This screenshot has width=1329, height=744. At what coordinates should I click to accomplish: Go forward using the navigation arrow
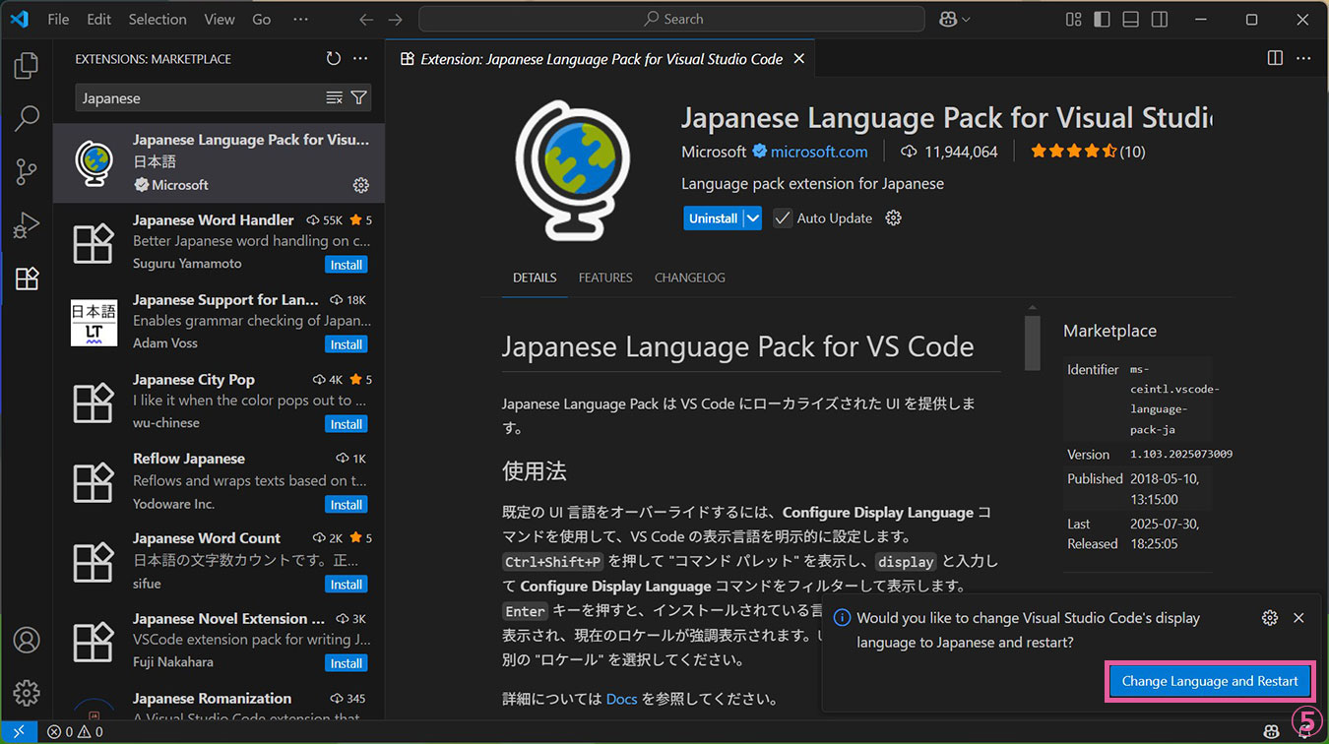tap(395, 19)
